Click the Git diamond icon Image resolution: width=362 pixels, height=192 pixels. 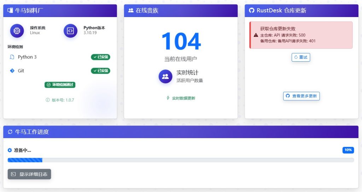[x=12, y=71]
